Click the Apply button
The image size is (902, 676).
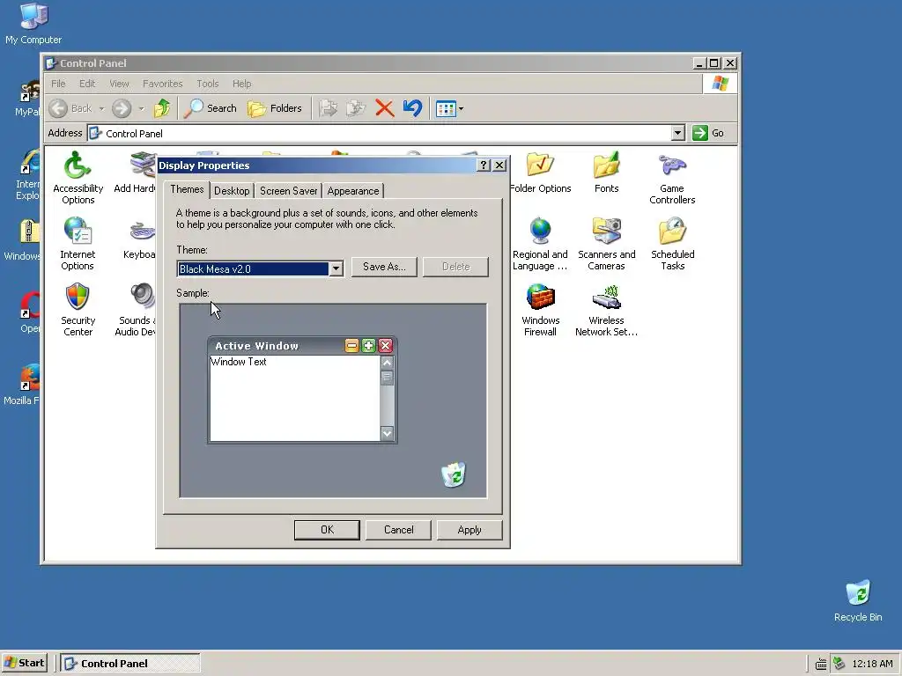(469, 530)
